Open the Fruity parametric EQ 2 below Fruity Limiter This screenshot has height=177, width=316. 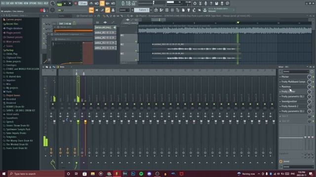pos(293,96)
